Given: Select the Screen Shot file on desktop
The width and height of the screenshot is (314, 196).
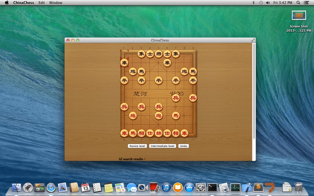Looking at the screenshot, I should coord(299,22).
